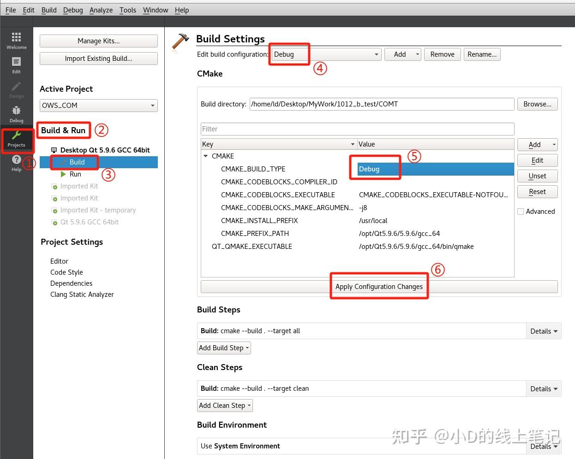The width and height of the screenshot is (575, 459).
Task: Open the Welcome mode in the sidebar
Action: (16, 39)
